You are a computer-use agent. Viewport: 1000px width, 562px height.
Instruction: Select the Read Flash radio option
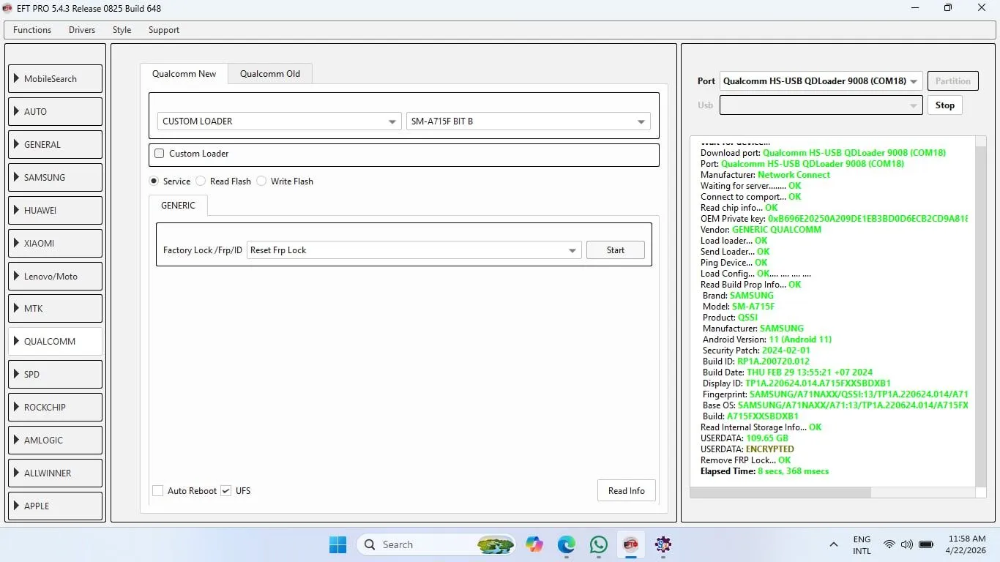201,181
